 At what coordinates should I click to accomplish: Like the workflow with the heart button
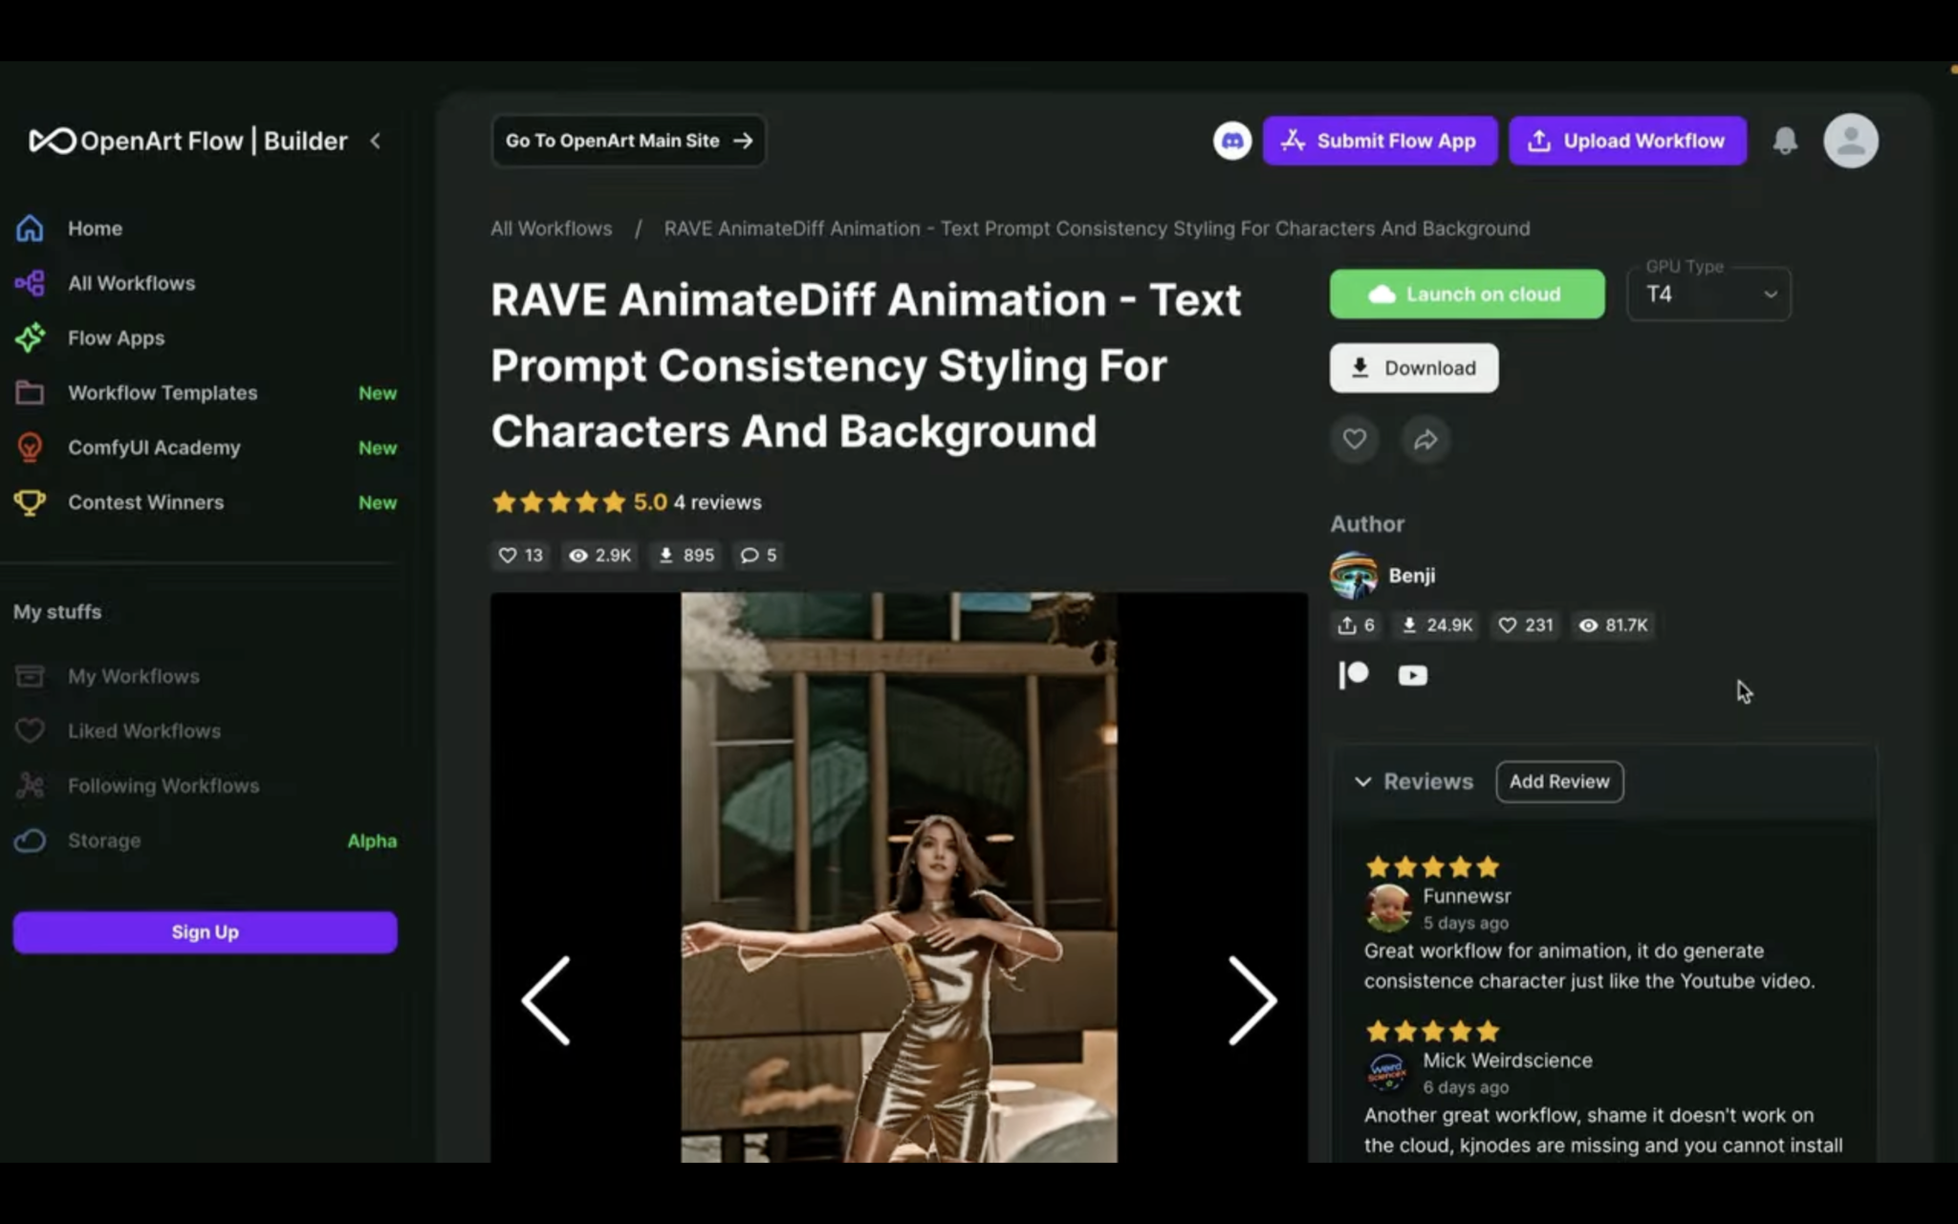1354,440
